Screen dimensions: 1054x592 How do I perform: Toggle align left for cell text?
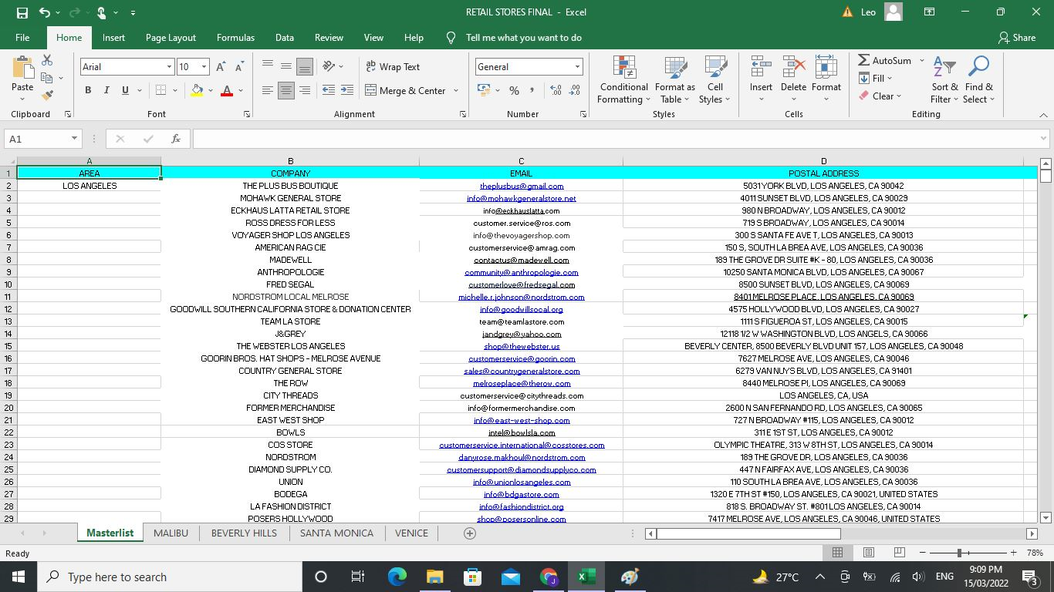click(268, 90)
